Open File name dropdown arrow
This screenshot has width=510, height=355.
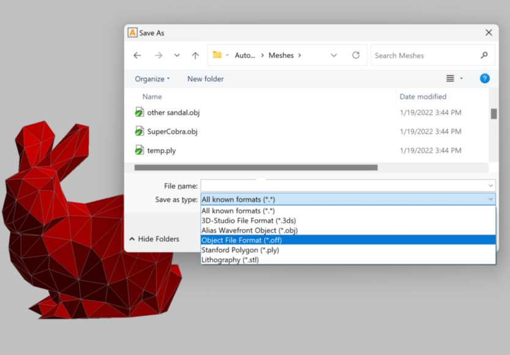(491, 185)
